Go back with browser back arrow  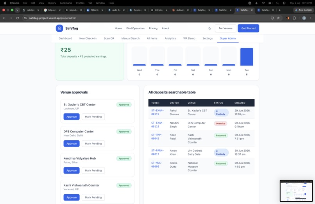tap(4, 18)
